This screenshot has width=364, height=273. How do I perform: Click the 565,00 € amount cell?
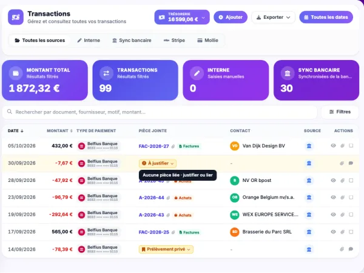point(62,232)
